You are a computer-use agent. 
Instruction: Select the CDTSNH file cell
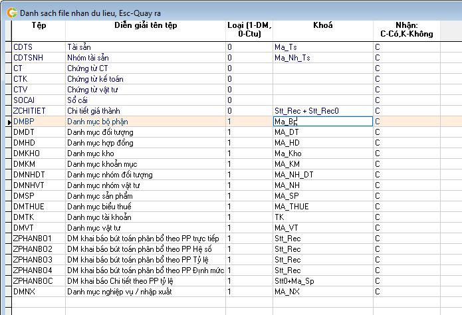[x=39, y=58]
